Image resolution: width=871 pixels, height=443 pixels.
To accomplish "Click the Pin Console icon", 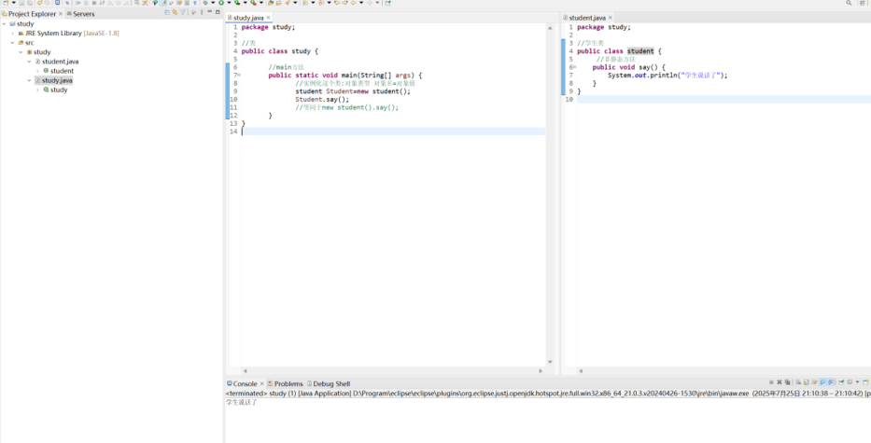I will tap(841, 382).
